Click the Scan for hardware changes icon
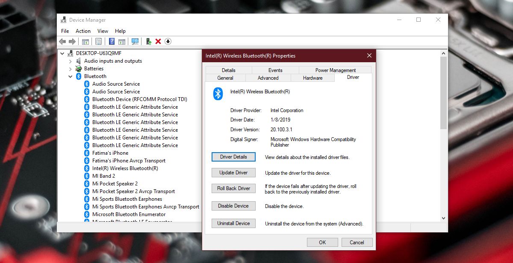513x263 pixels. [x=134, y=41]
